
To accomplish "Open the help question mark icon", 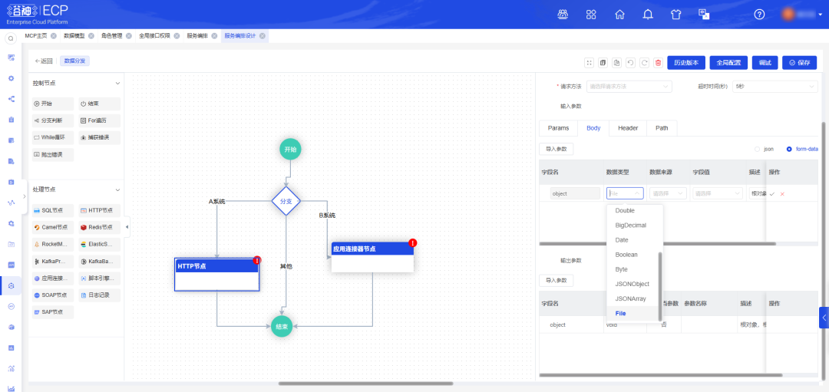I will tap(759, 14).
